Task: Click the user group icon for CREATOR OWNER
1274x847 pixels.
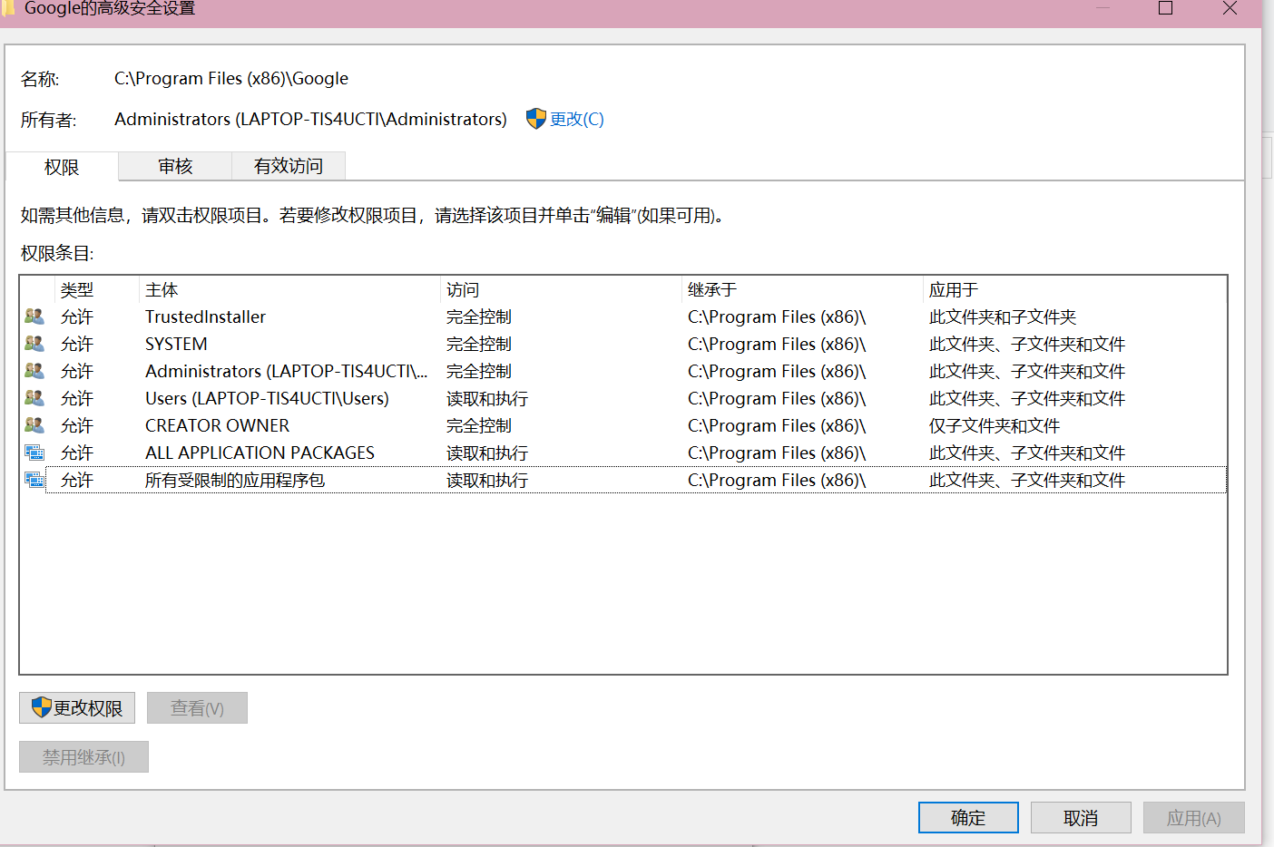Action: click(34, 425)
